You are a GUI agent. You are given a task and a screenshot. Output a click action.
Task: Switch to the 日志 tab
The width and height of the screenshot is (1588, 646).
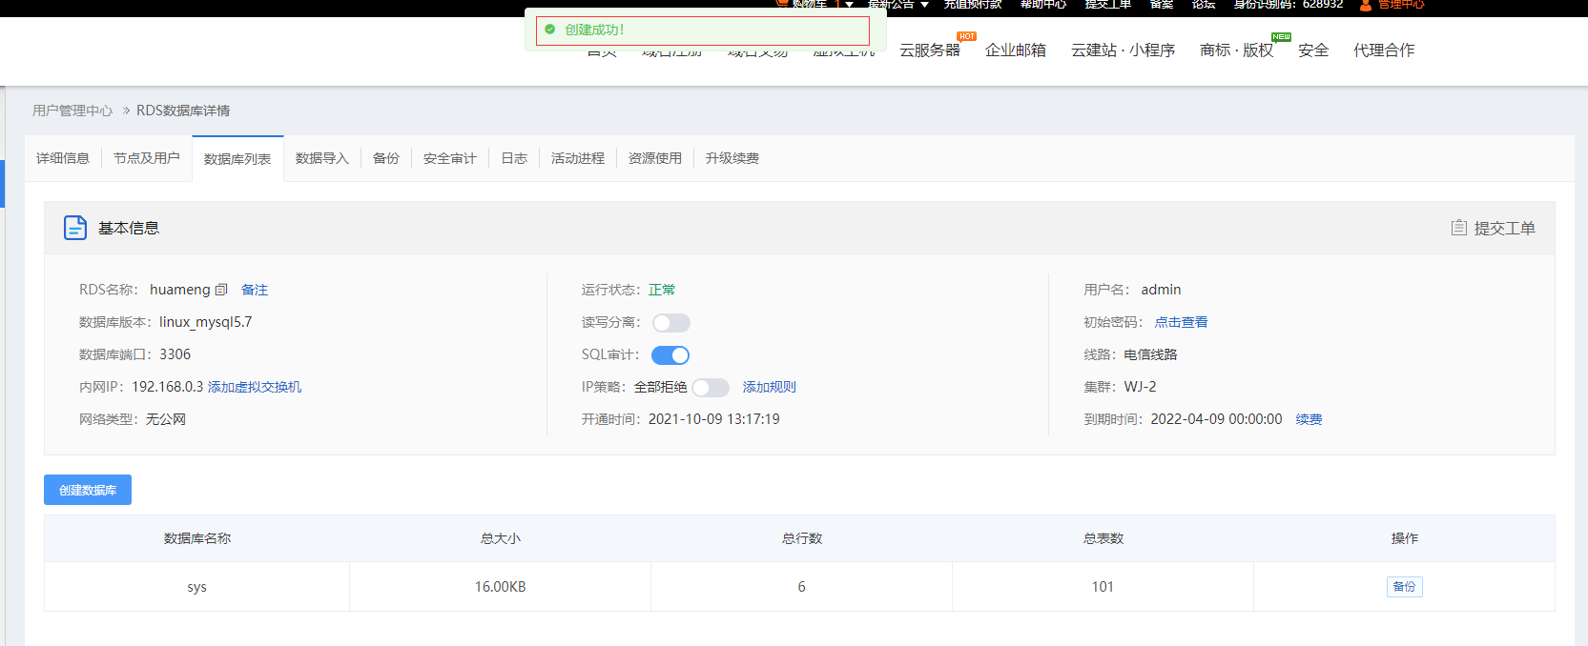point(514,158)
